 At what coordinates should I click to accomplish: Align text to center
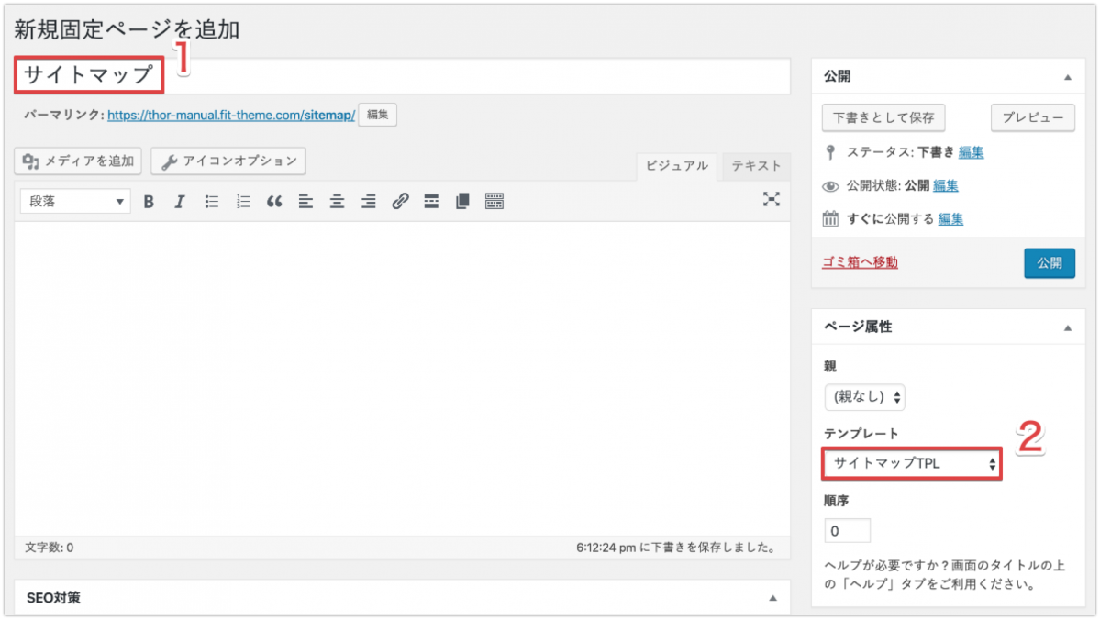337,202
